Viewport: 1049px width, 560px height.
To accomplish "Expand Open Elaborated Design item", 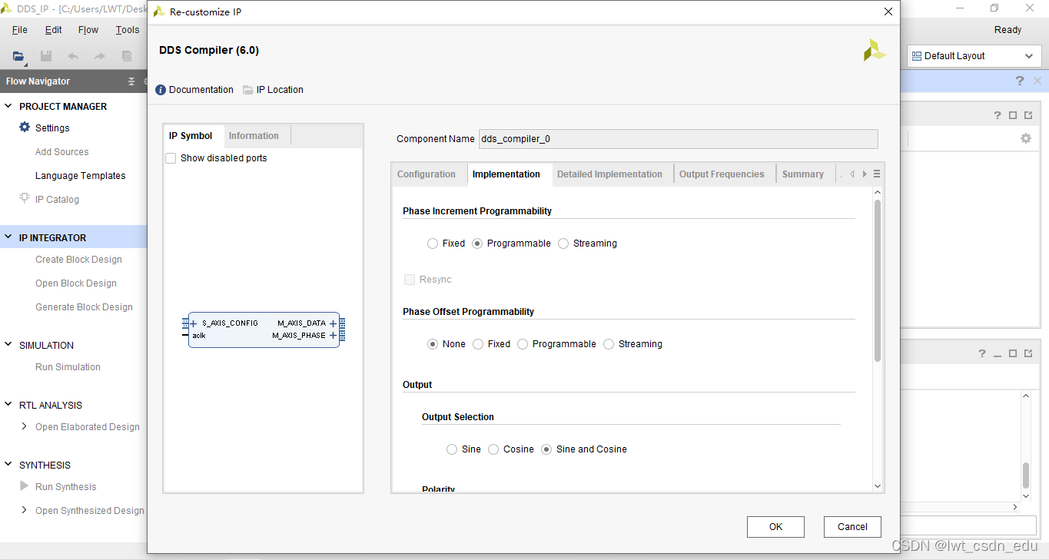I will tap(25, 426).
